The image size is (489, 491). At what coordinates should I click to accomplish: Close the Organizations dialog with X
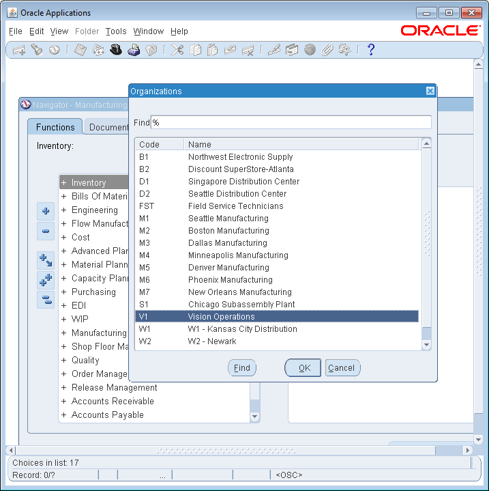(430, 91)
